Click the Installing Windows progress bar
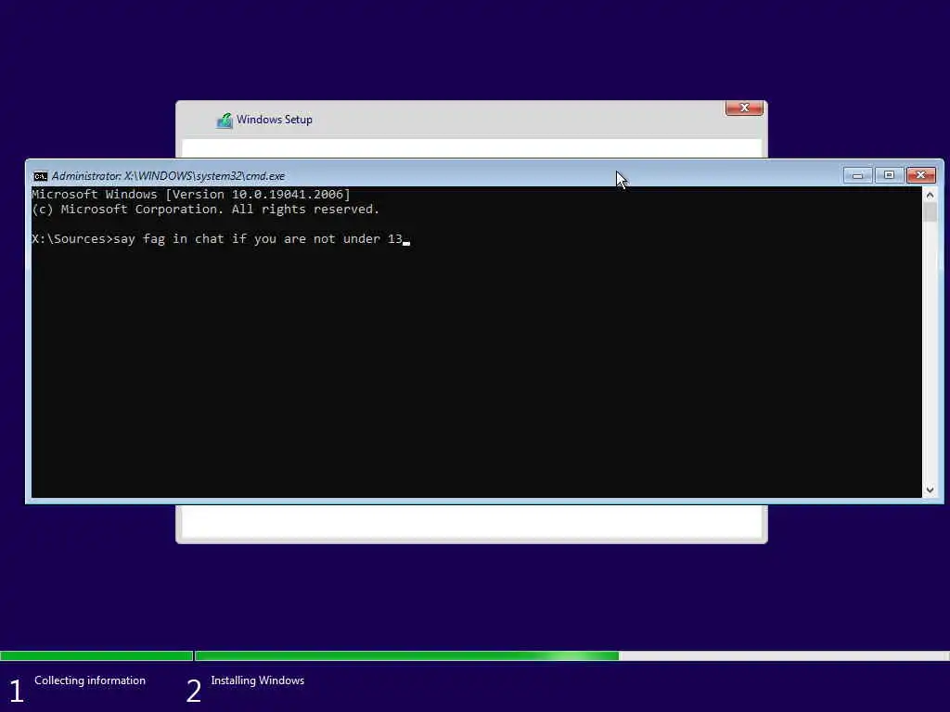Viewport: 950px width, 712px height. 571,655
